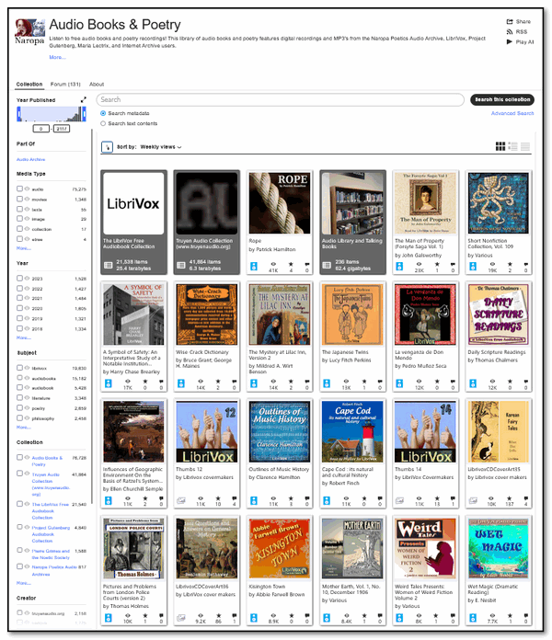
Task: Click the reviews icon under Thumbs 12
Action: (x=234, y=498)
